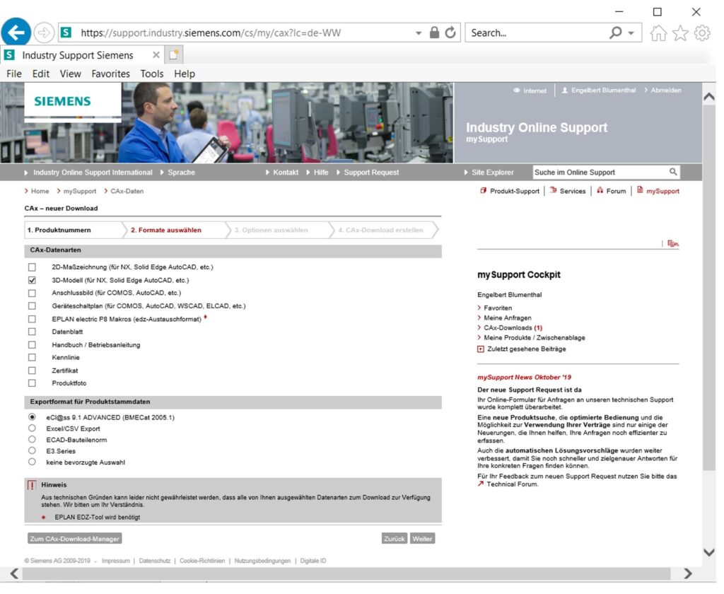Open a new tab with the new-tab button
The height and width of the screenshot is (594, 724).
click(174, 55)
